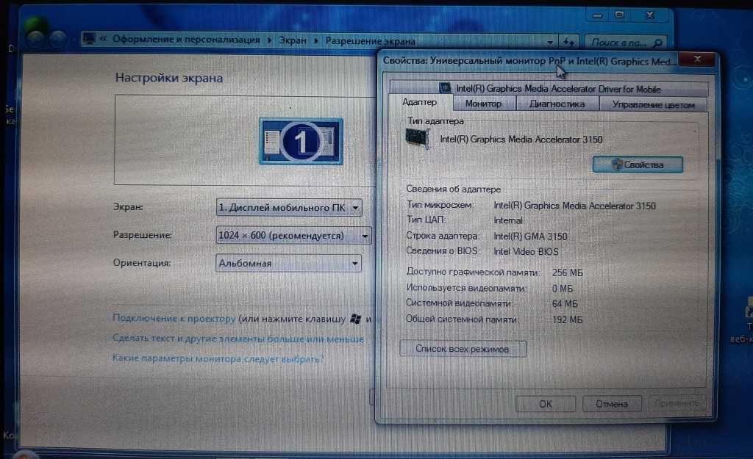
Task: Close the Разрешение экрана window
Action: (650, 15)
